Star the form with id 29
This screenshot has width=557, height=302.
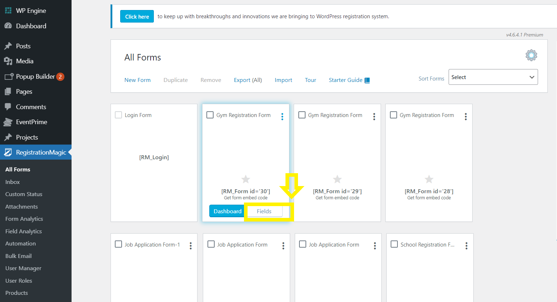pos(337,179)
